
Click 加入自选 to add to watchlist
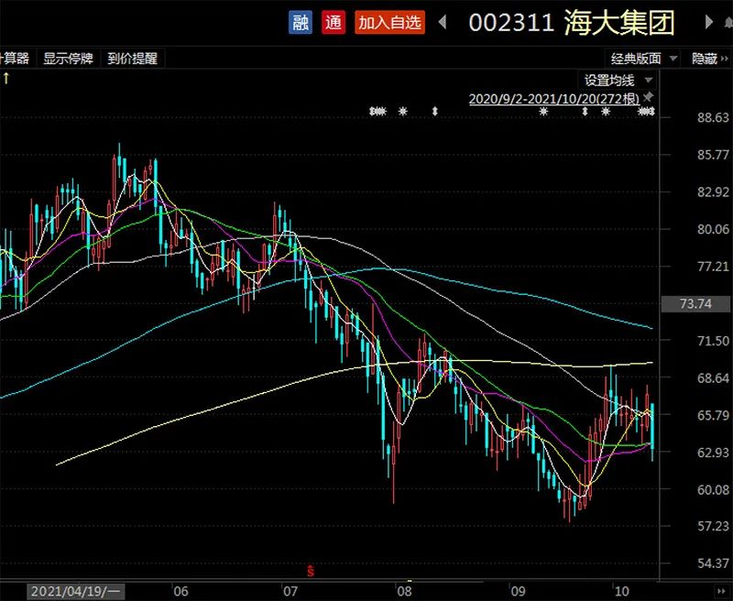tap(390, 23)
